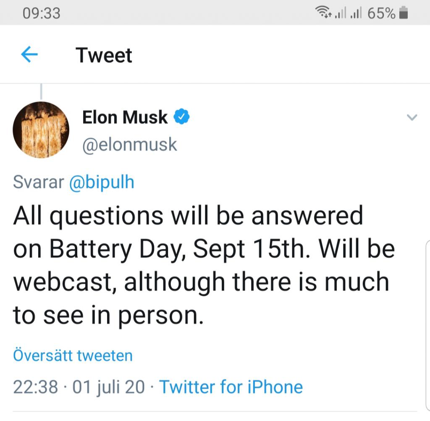This screenshot has height=421, width=430.
Task: Tap the blue verified badge
Action: [x=181, y=117]
